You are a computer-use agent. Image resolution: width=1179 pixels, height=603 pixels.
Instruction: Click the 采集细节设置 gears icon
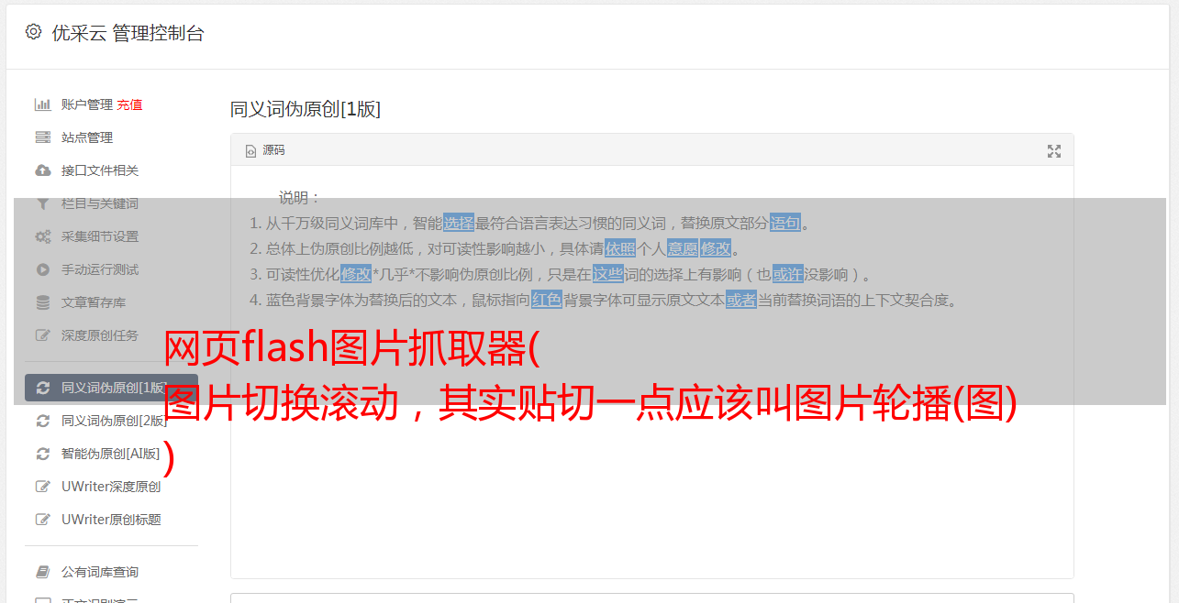click(x=42, y=236)
